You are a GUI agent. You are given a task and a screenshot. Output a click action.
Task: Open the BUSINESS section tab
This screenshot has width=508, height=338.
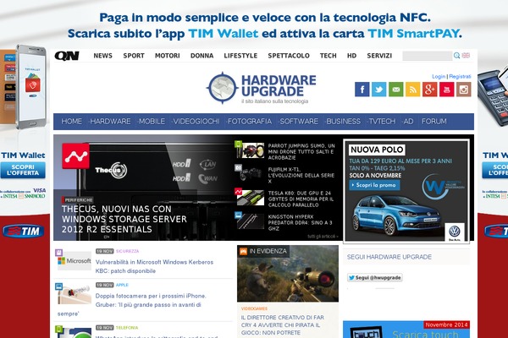[x=344, y=122]
